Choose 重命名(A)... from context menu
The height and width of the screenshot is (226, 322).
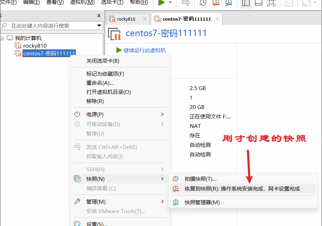[120, 83]
